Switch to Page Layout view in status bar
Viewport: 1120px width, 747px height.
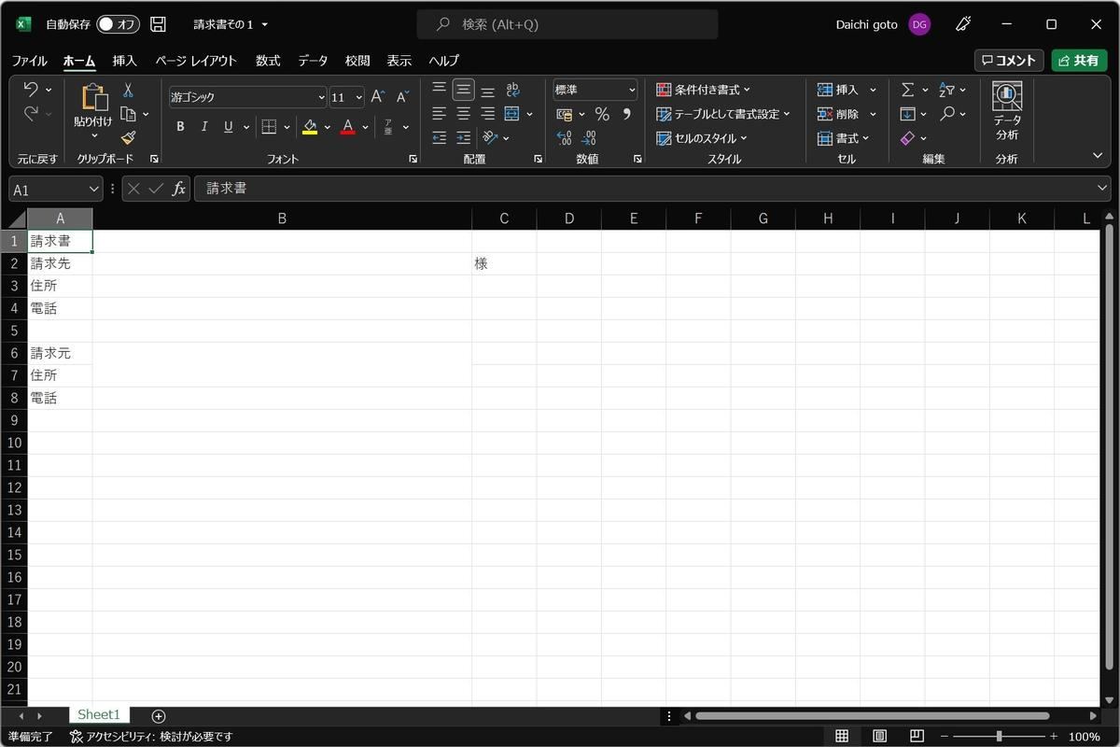click(879, 736)
